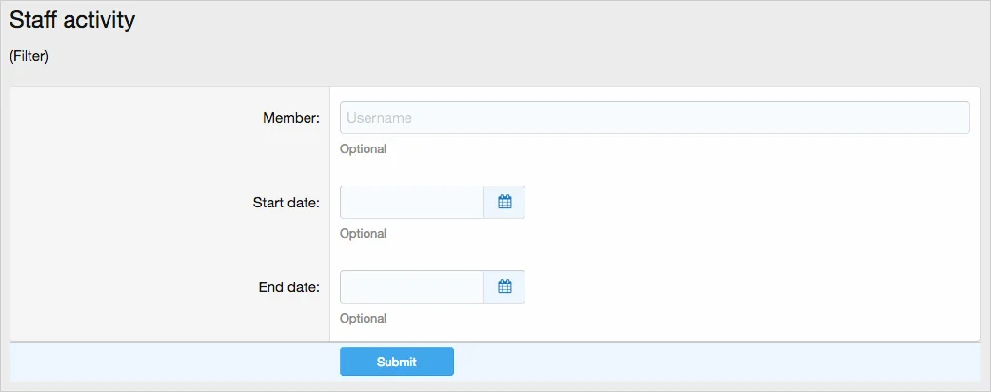The image size is (991, 392).
Task: Click the (Filter) subtitle text
Action: [x=29, y=56]
